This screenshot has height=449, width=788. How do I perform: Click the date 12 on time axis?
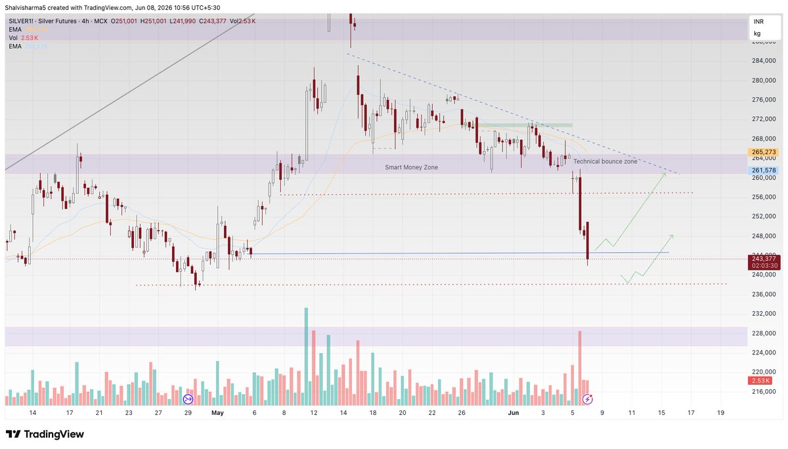click(x=314, y=413)
